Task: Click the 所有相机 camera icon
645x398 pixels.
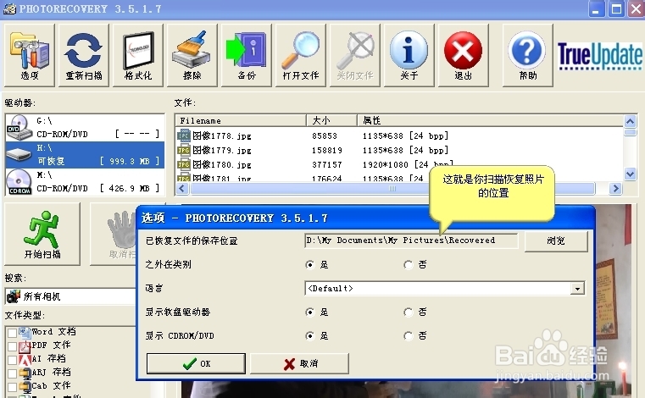Action: [14, 296]
